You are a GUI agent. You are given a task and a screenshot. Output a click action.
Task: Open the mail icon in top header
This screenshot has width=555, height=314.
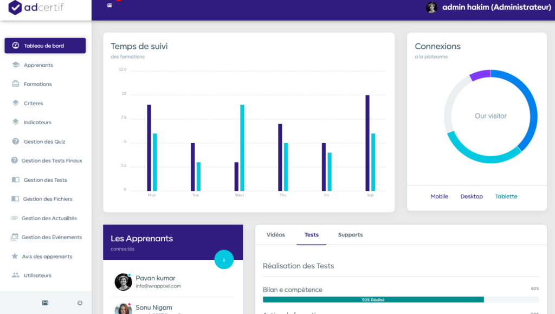[110, 5]
